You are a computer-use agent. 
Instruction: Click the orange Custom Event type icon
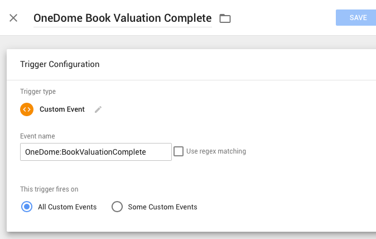(27, 109)
